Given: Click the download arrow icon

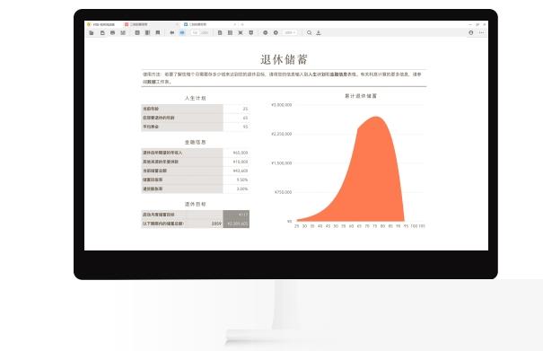Looking at the screenshot, I should [319, 32].
